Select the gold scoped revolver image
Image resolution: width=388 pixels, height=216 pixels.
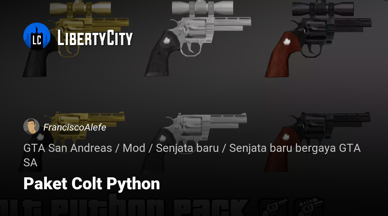[x=76, y=38]
